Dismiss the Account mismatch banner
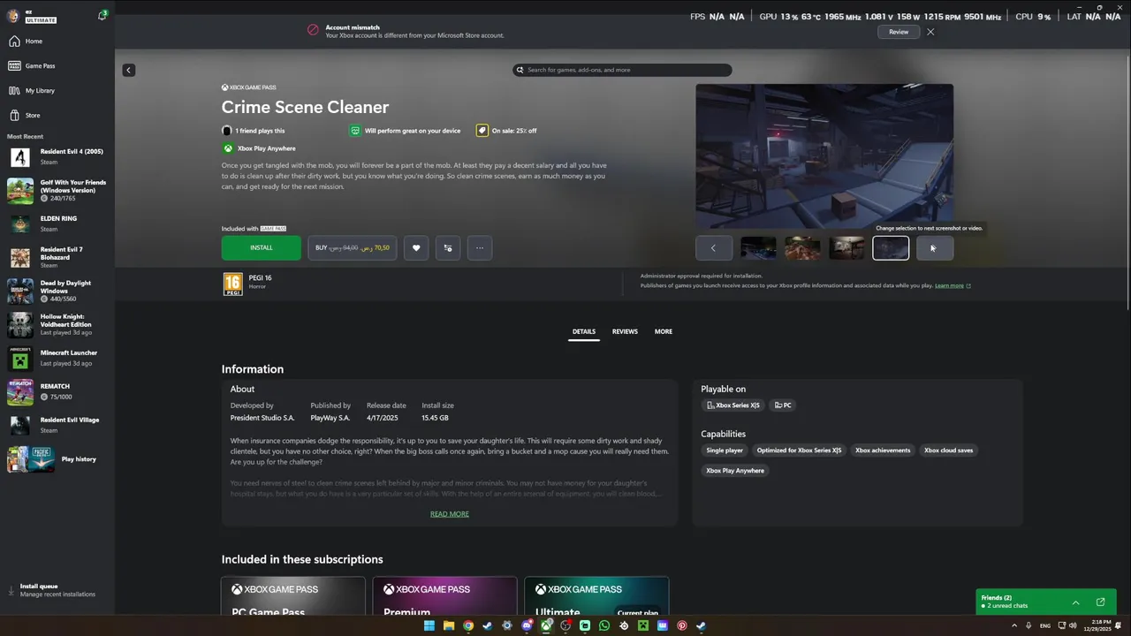This screenshot has height=636, width=1131. 930,32
